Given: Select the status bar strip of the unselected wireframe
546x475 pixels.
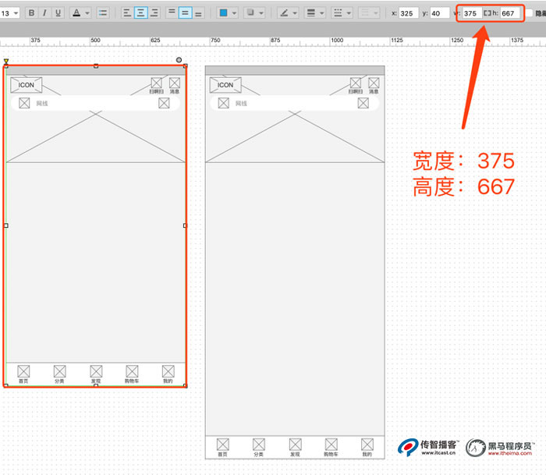Looking at the screenshot, I should [x=295, y=70].
